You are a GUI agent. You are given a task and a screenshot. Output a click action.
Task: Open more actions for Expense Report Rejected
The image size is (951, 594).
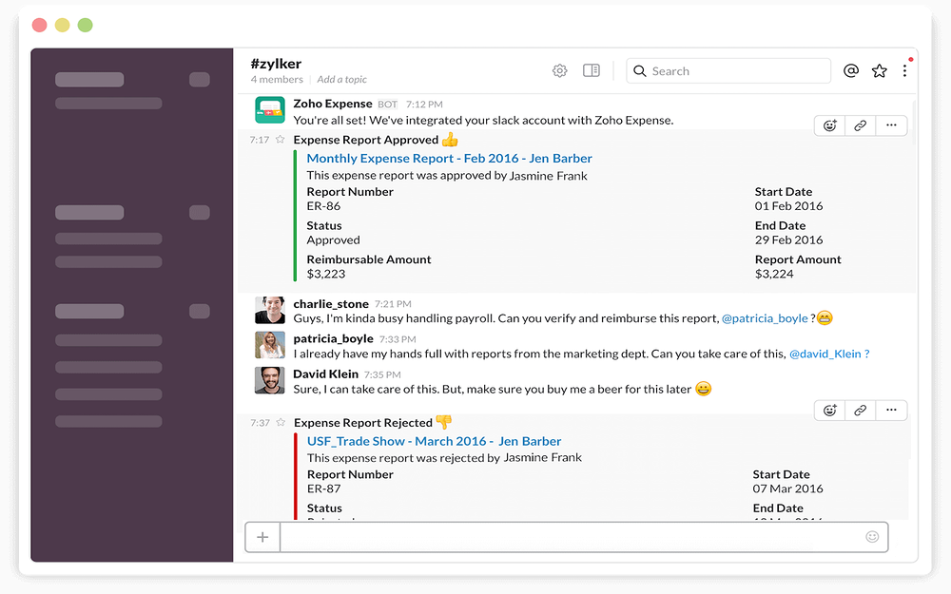[891, 411]
